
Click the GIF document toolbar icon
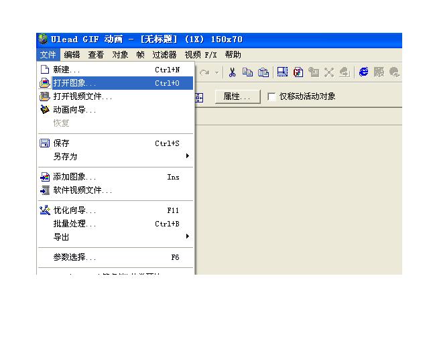[x=298, y=72]
